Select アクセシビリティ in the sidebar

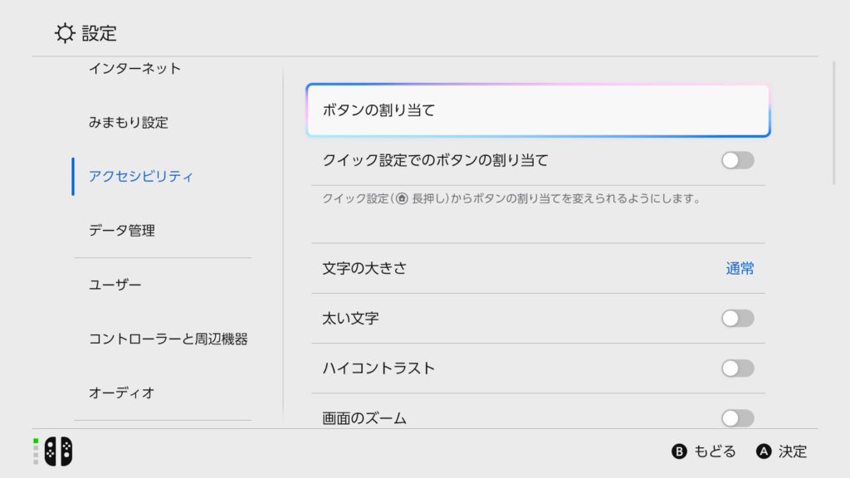(140, 177)
